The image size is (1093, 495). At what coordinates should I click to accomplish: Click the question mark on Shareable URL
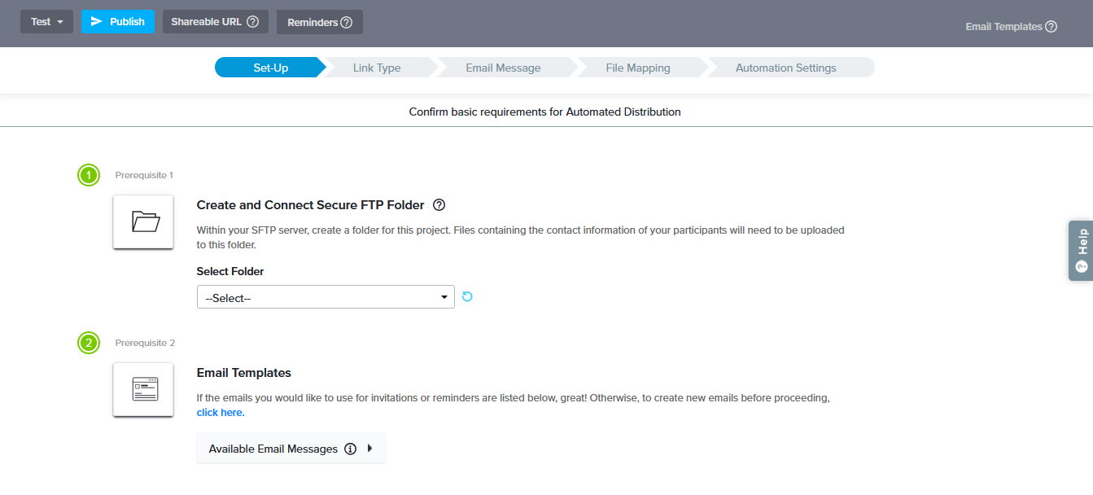pos(253,22)
